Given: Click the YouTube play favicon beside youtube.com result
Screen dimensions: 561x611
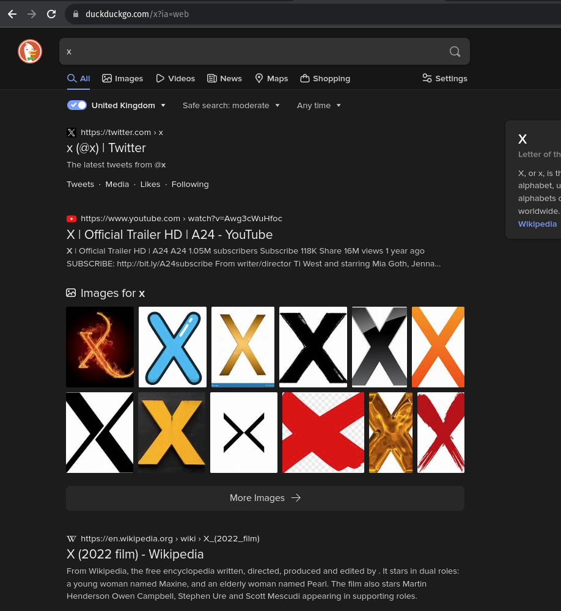Looking at the screenshot, I should (x=71, y=218).
